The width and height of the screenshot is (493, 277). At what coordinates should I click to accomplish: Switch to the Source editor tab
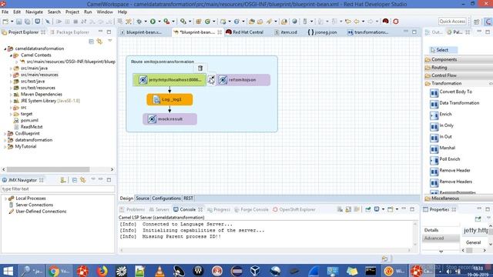(x=143, y=199)
